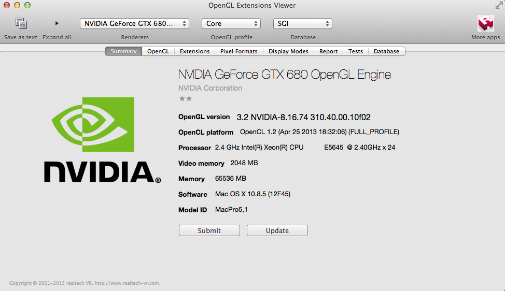Switch to the Summary tab
This screenshot has height=291, width=505.
pos(124,51)
